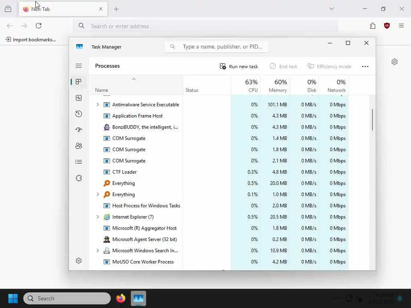Viewport: 411px width, 308px height.
Task: Sort by Status column header
Action: [x=207, y=86]
